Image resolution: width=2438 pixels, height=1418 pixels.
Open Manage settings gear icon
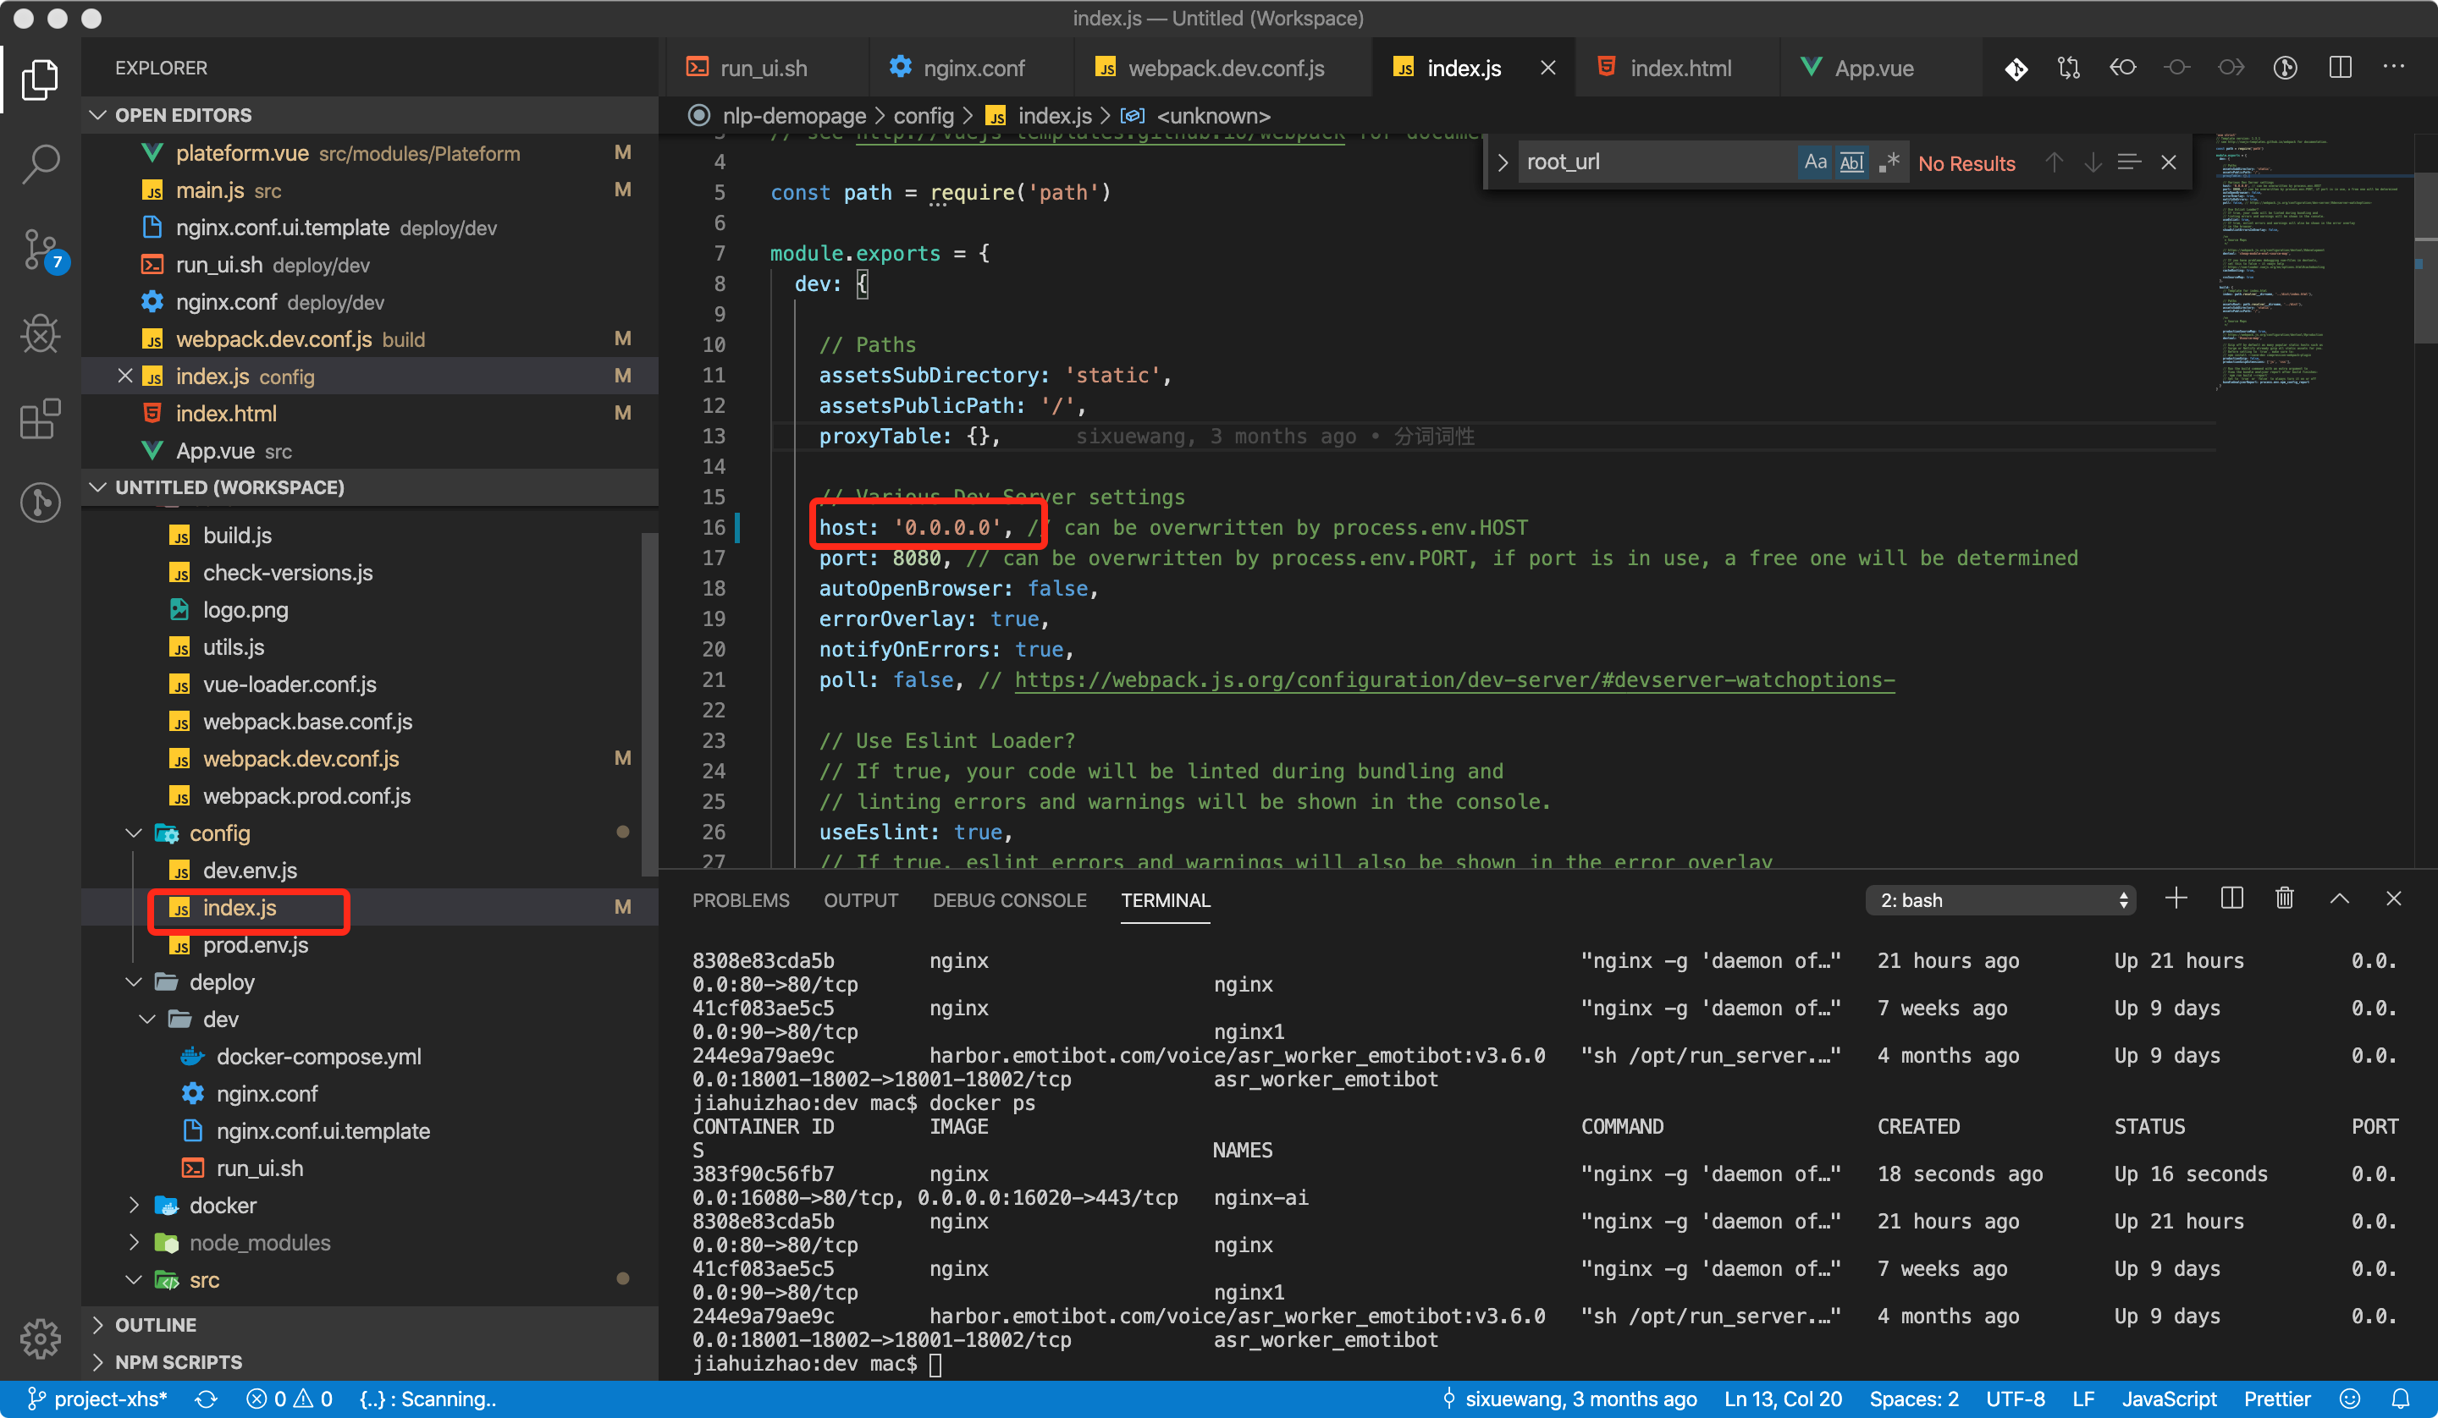coord(41,1337)
